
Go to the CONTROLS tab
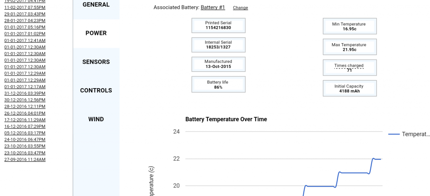96,90
